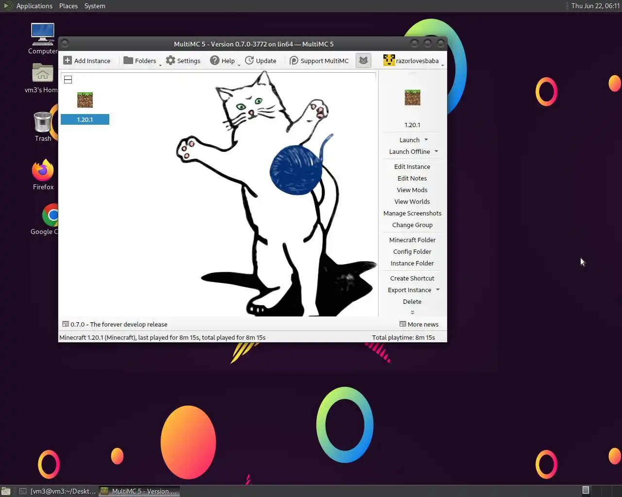The height and width of the screenshot is (497, 622).
Task: Click Export Instance
Action: click(x=409, y=290)
